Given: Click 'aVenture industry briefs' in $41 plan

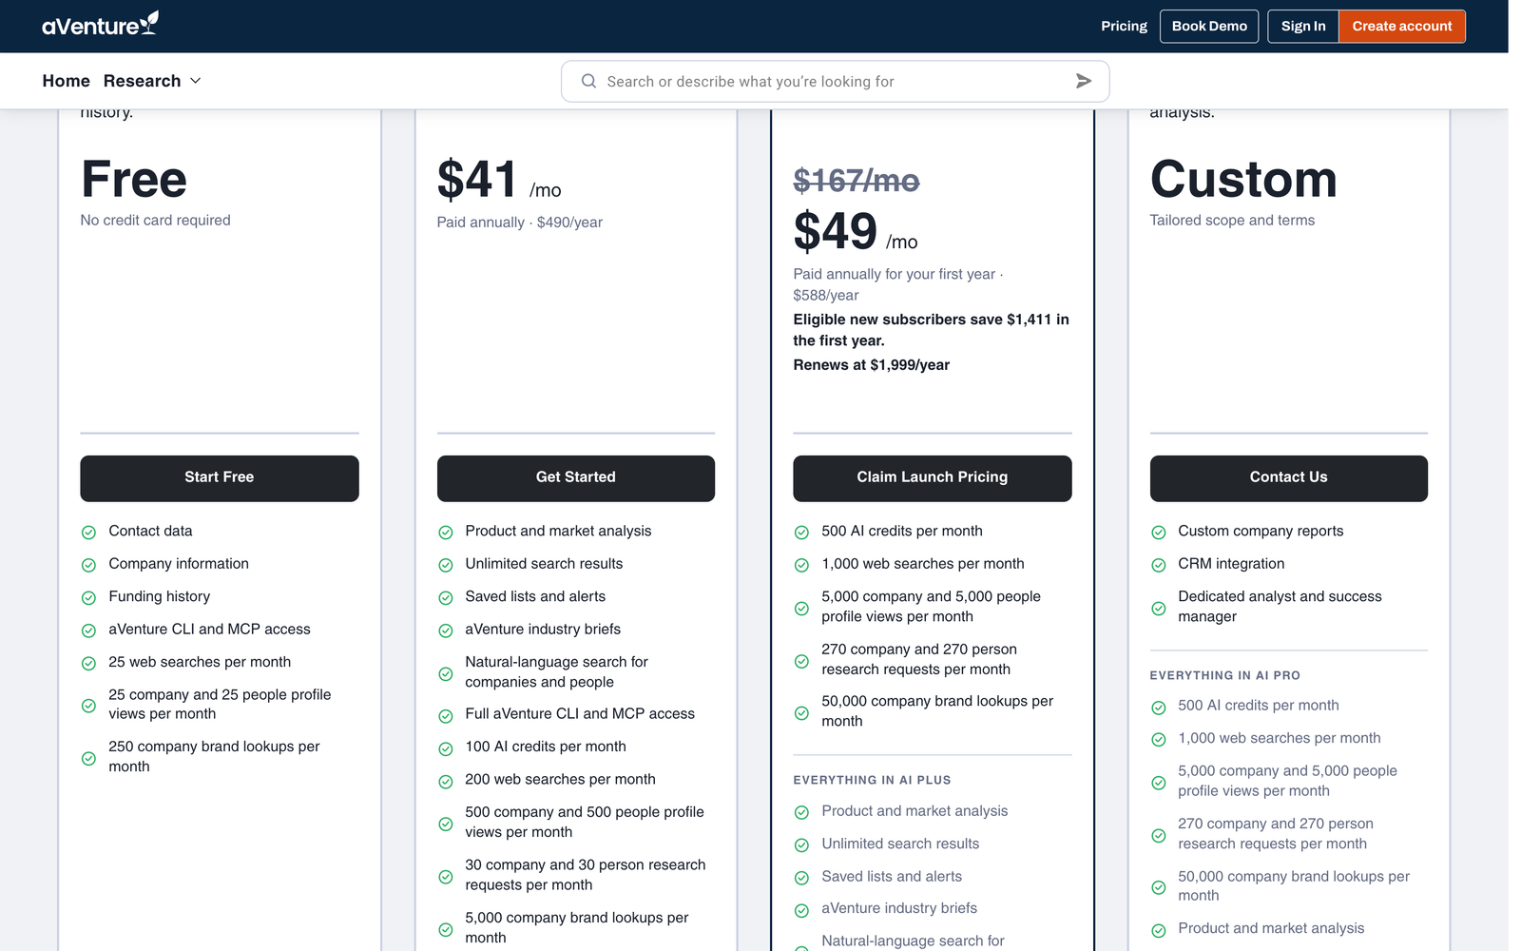Looking at the screenshot, I should pos(543,630).
